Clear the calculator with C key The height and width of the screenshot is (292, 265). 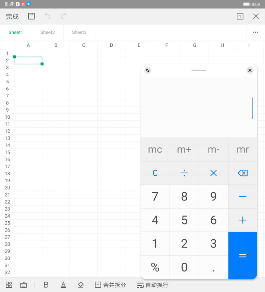pos(155,173)
